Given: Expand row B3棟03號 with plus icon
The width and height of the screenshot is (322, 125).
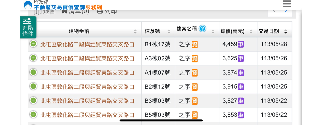Looking at the screenshot, I should click(x=33, y=101).
